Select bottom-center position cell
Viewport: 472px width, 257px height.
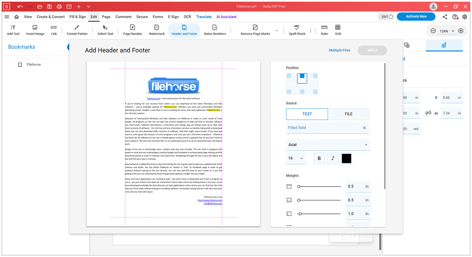coord(302,91)
